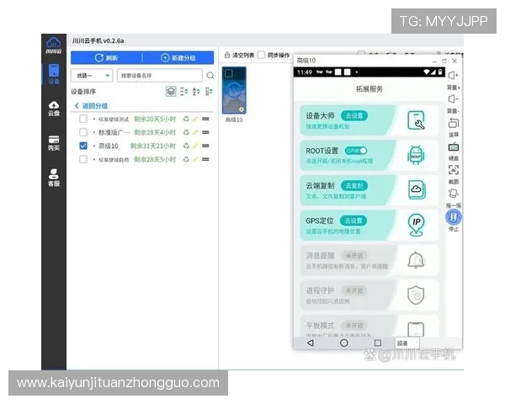
Task: Click the 未开放 label on the 消息提醒 card
Action: [354, 256]
